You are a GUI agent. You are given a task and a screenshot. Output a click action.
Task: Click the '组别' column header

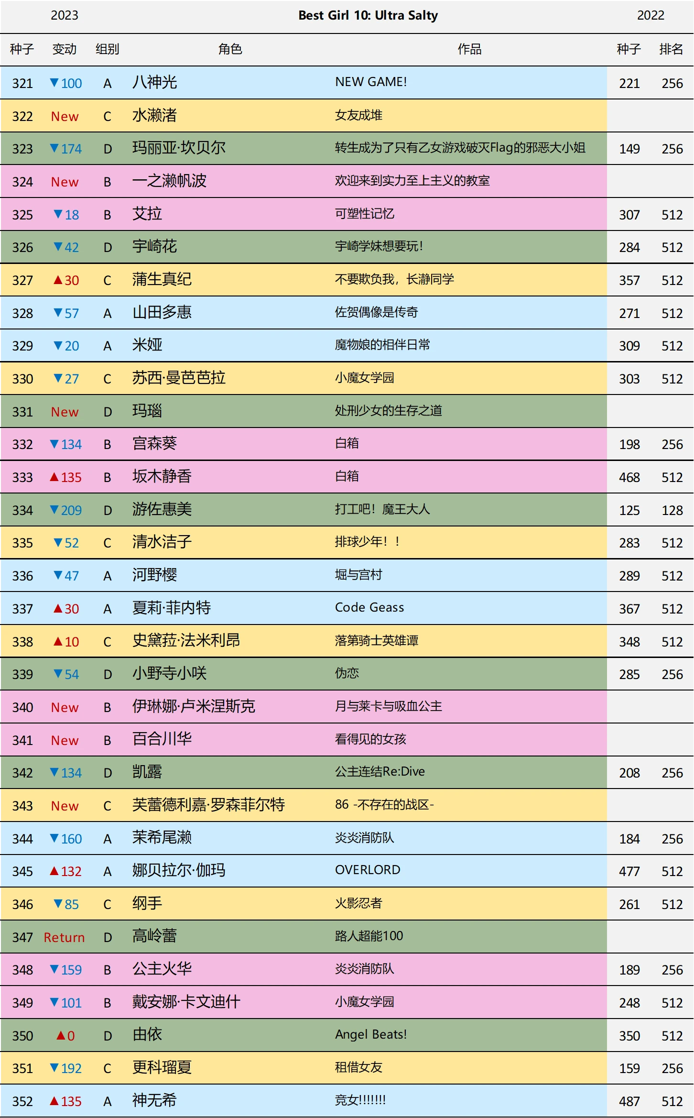pos(108,49)
